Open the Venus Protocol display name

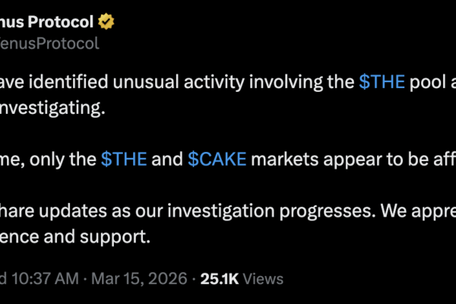point(46,22)
